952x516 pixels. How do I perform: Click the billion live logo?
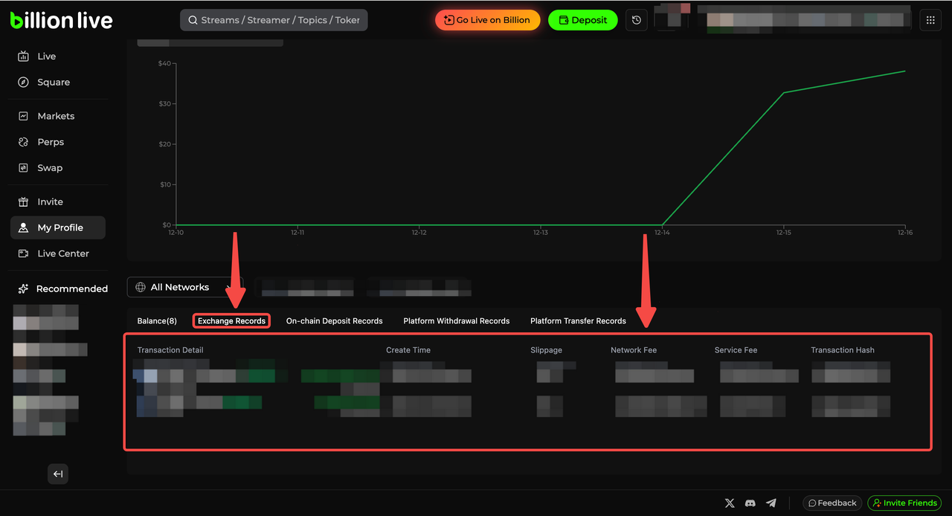pyautogui.click(x=62, y=20)
